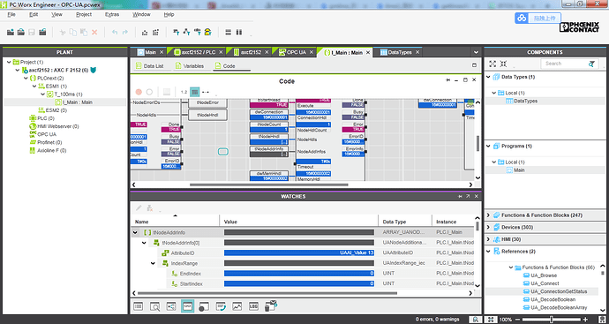
Task: Click the redo arrow icon
Action: (125, 33)
